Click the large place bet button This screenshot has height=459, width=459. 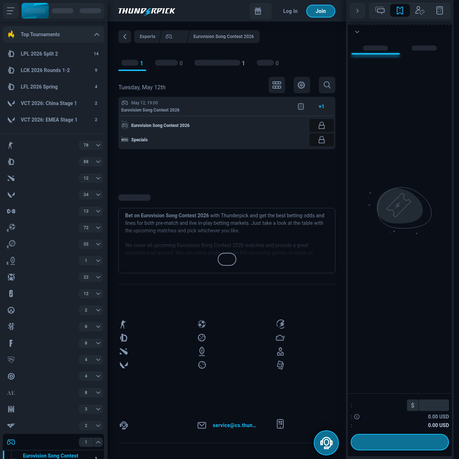point(400,442)
